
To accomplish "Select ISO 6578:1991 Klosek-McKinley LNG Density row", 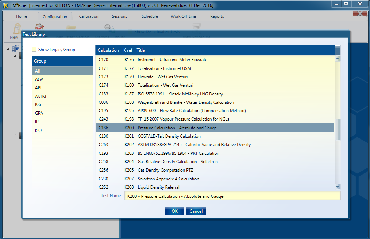I will 215,94.
